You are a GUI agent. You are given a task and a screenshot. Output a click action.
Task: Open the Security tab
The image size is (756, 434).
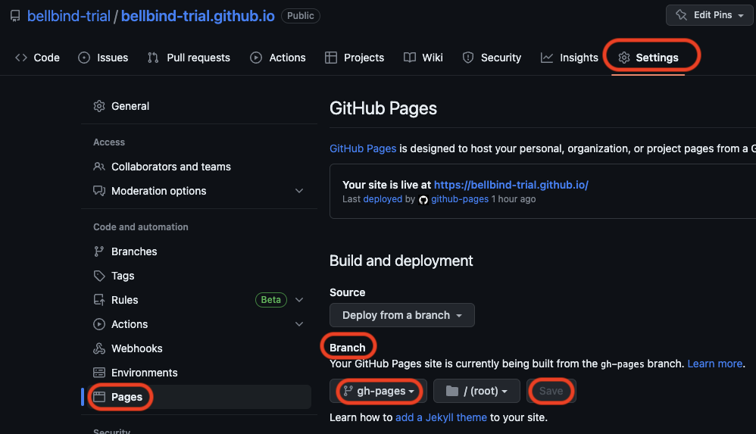point(492,58)
